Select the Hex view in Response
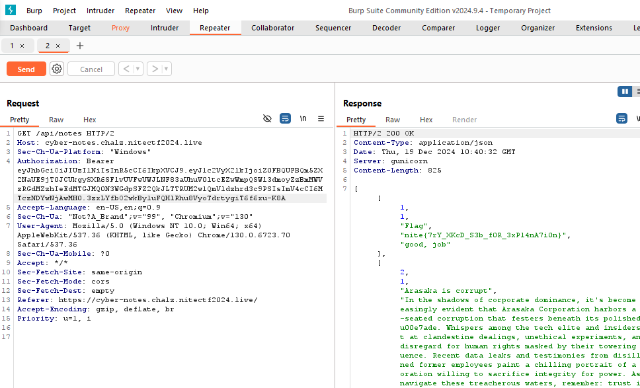The width and height of the screenshot is (640, 388). [426, 120]
